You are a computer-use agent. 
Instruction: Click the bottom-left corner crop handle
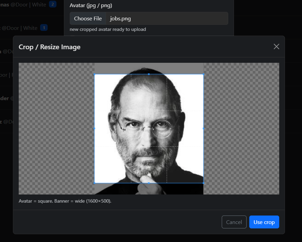[95, 183]
